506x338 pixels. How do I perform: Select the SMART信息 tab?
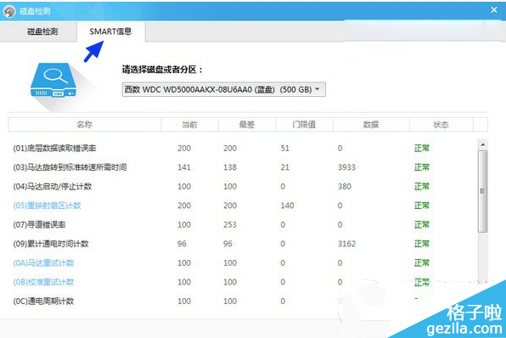pos(111,31)
